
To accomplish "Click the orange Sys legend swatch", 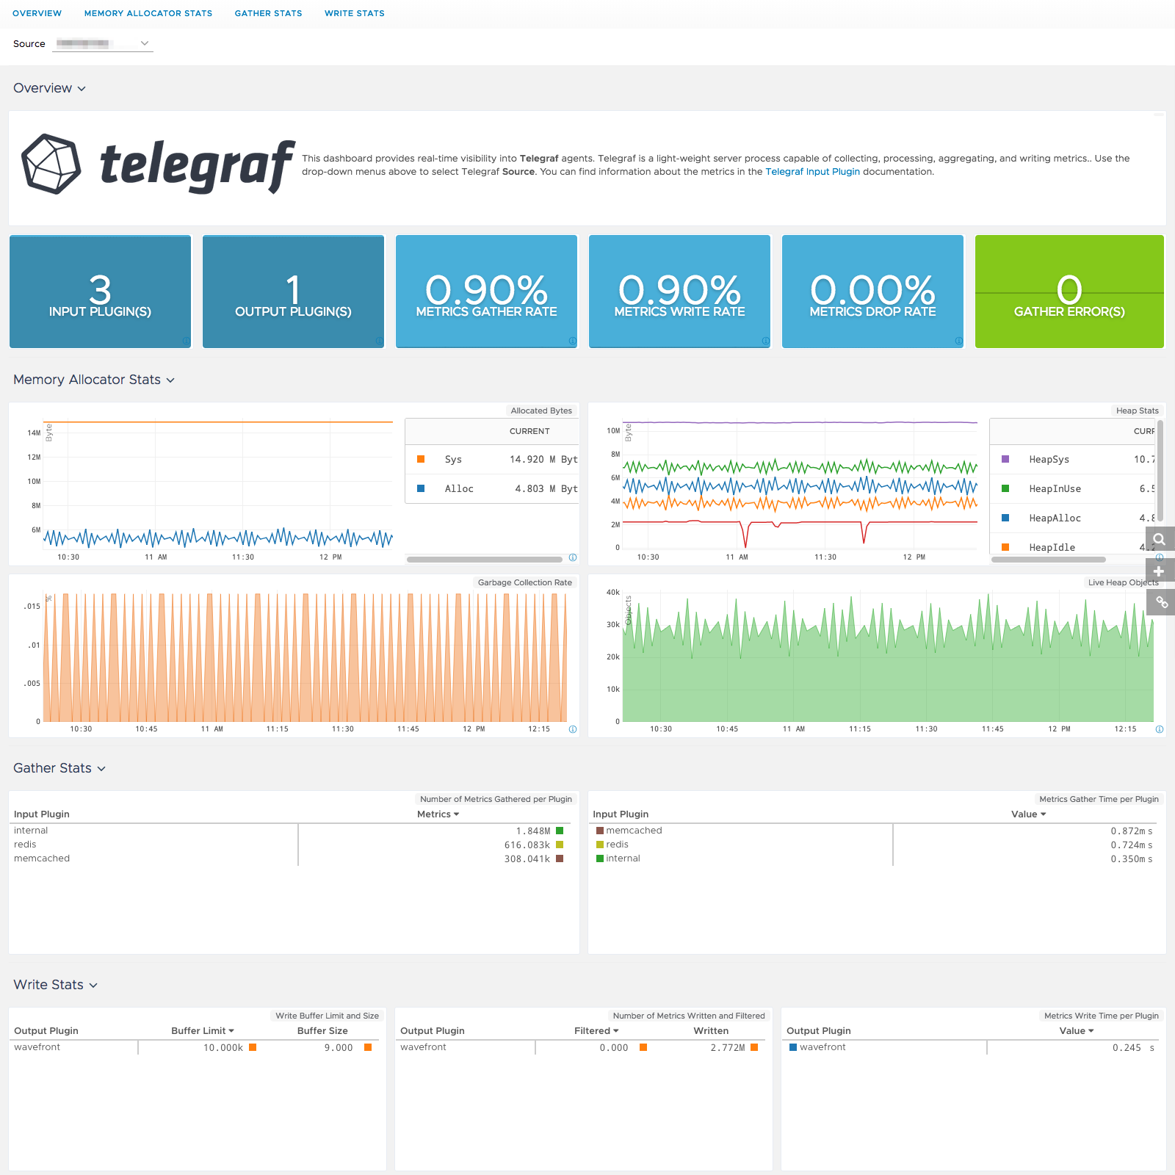I will (421, 459).
